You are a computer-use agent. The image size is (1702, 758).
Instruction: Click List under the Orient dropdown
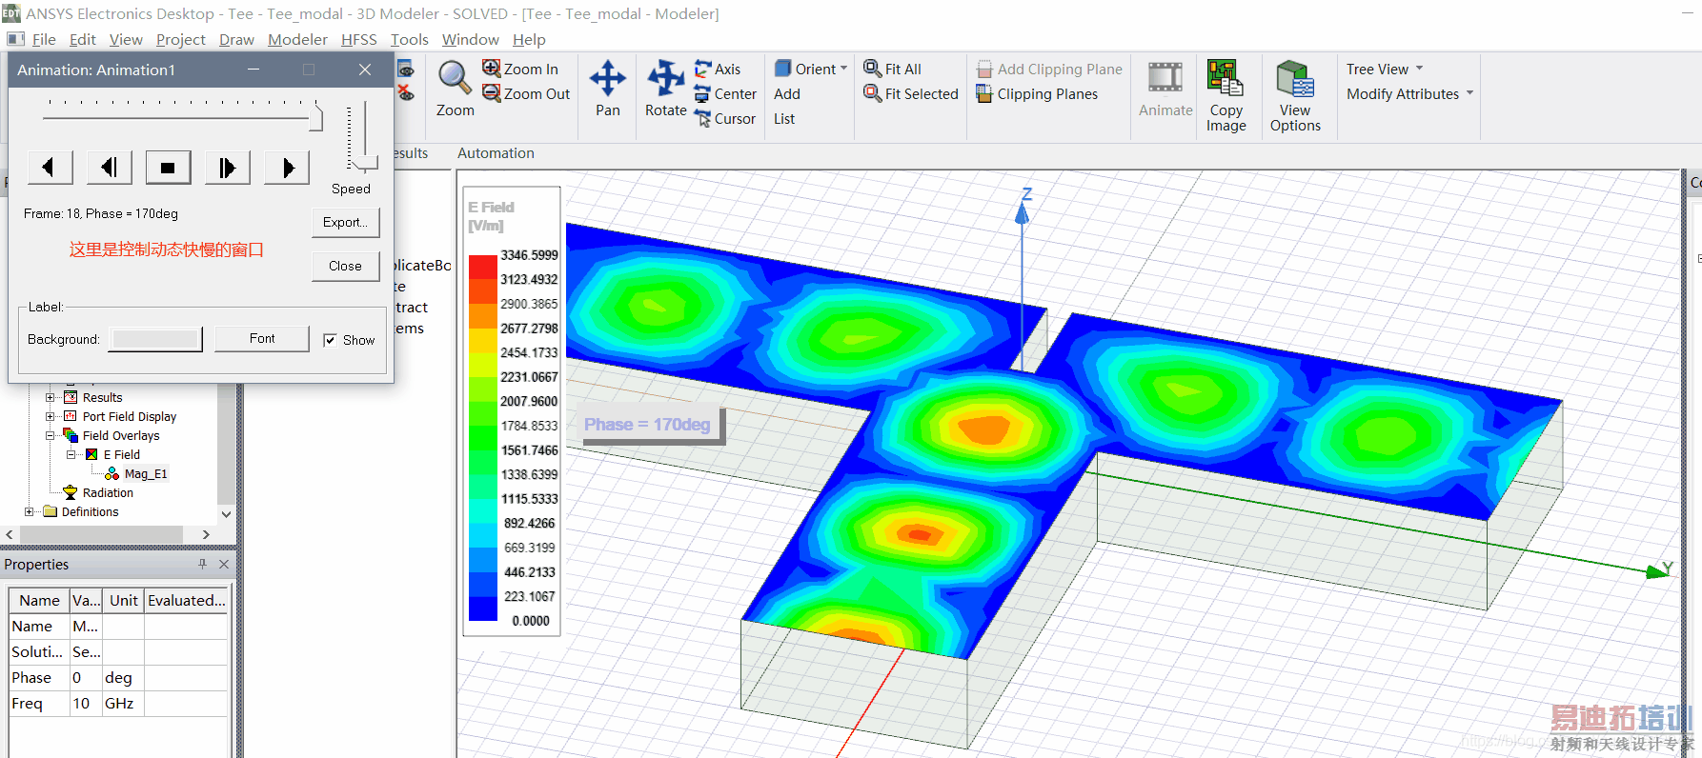point(784,118)
